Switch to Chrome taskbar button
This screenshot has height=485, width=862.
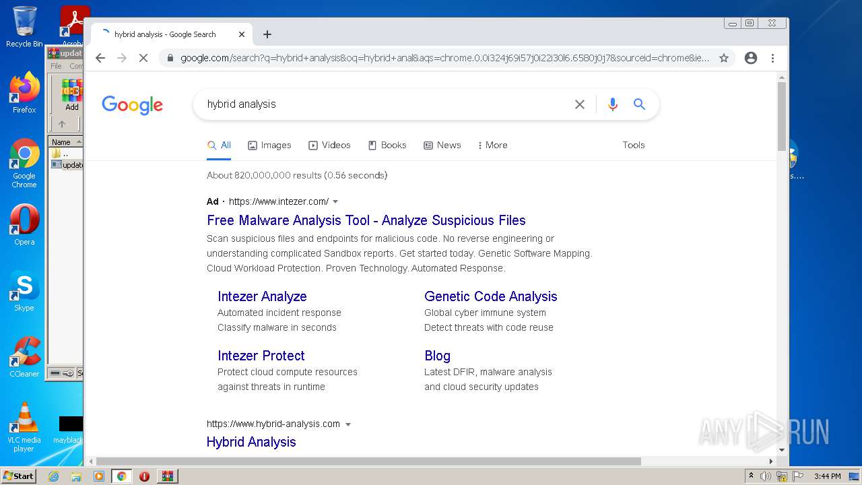pyautogui.click(x=122, y=476)
